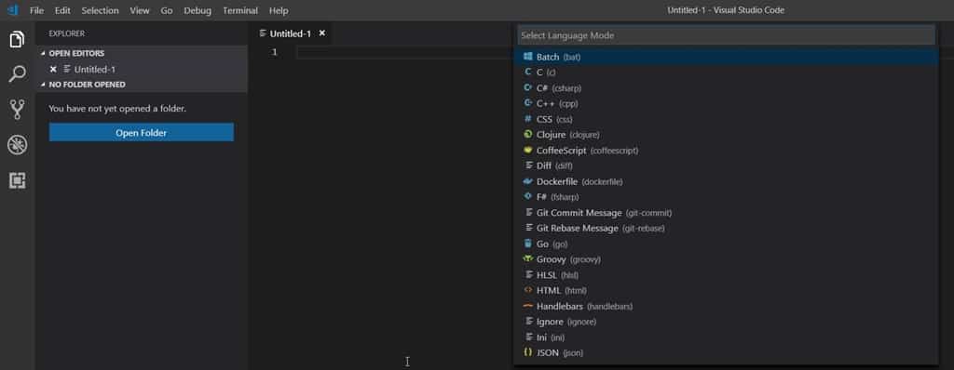Click the HTML angle-bracket icon
Viewport: 954px width, 370px height.
[527, 290]
